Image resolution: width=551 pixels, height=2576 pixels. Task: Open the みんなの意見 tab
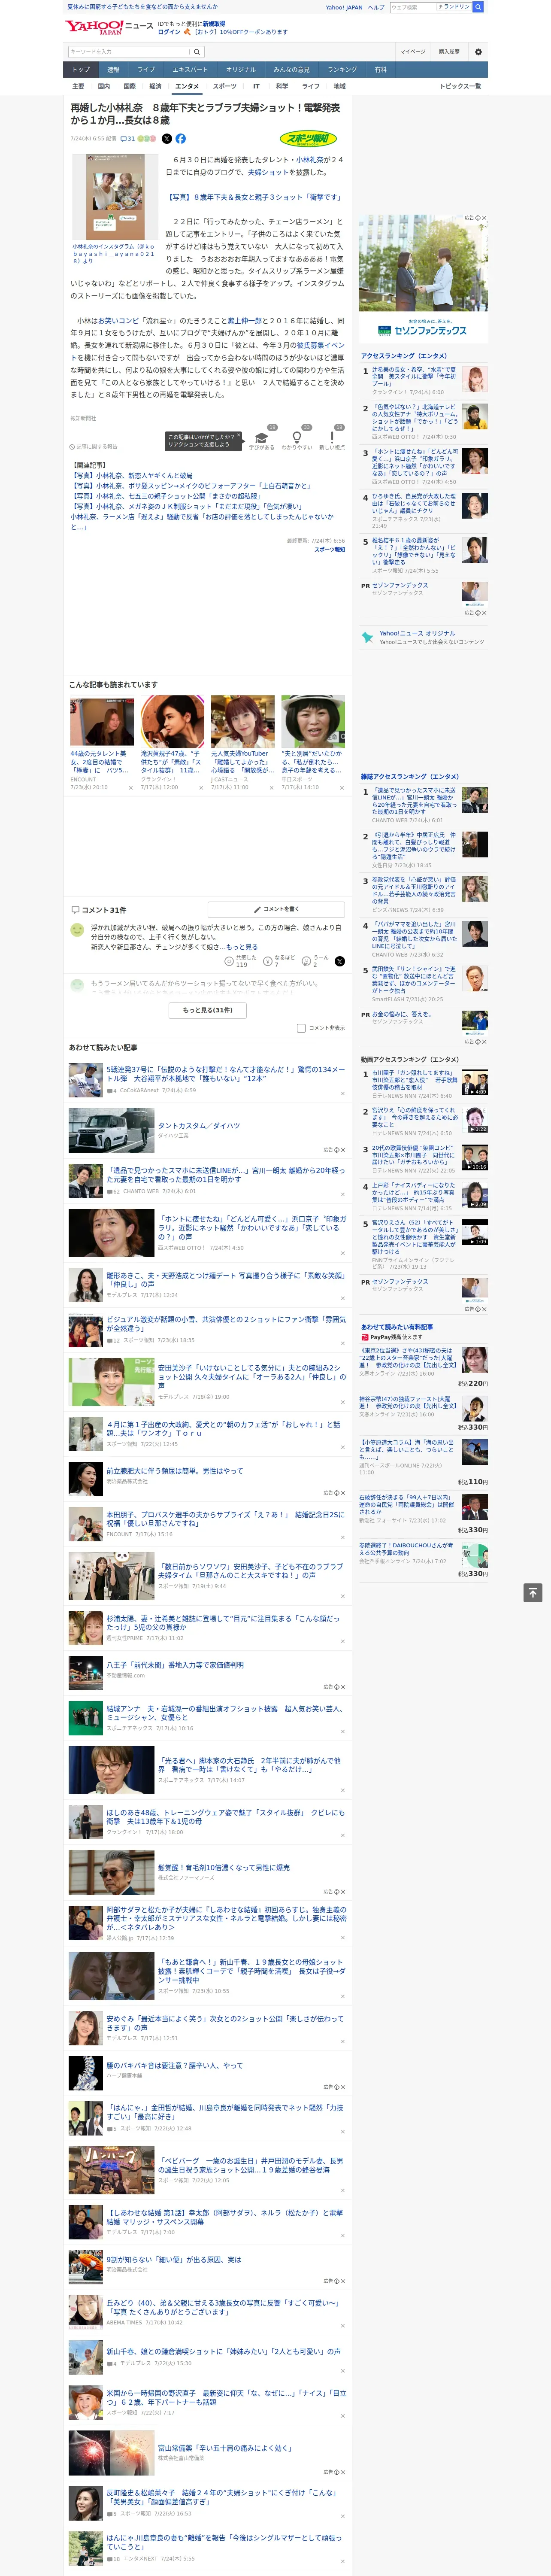pos(291,70)
